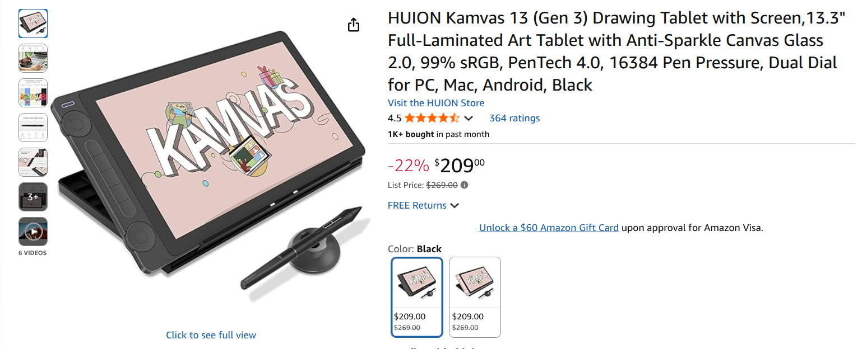Viewport: 867px width, 349px height.
Task: Play the product videos thumbnail
Action: [33, 232]
